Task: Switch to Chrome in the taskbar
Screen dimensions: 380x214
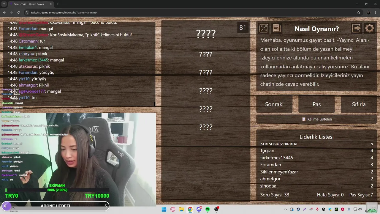Action: [x=190, y=209]
